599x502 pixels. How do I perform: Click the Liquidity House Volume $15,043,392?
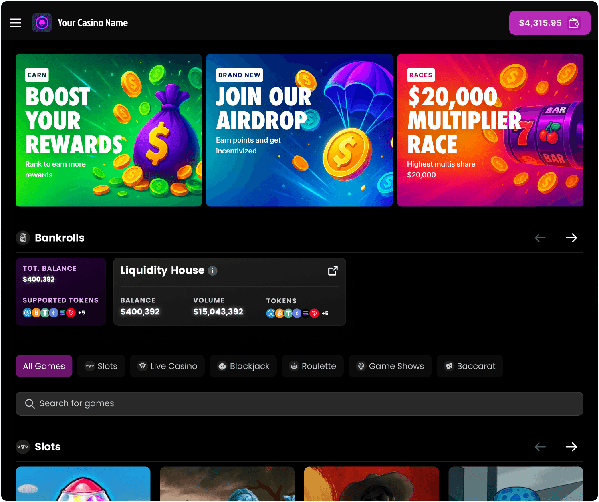point(218,312)
